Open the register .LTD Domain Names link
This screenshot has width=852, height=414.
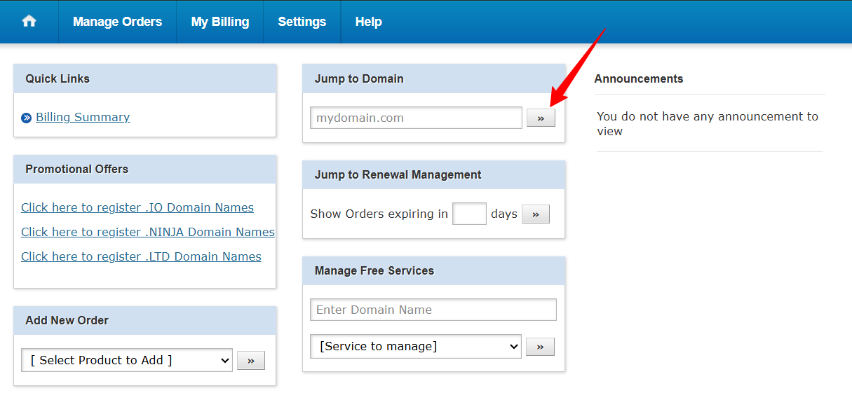[141, 256]
